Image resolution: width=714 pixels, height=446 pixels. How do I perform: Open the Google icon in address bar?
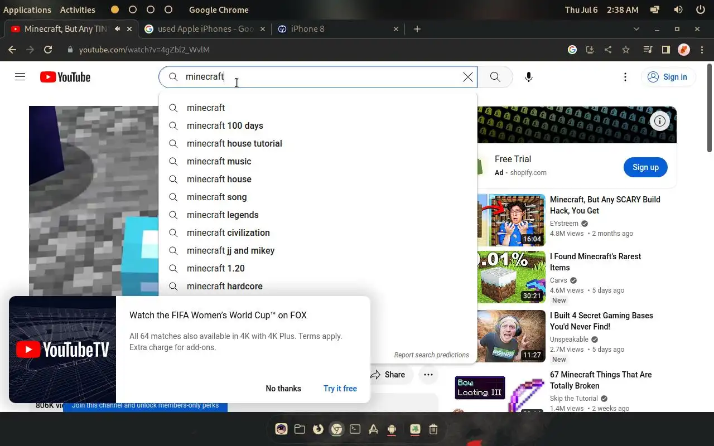(x=572, y=50)
